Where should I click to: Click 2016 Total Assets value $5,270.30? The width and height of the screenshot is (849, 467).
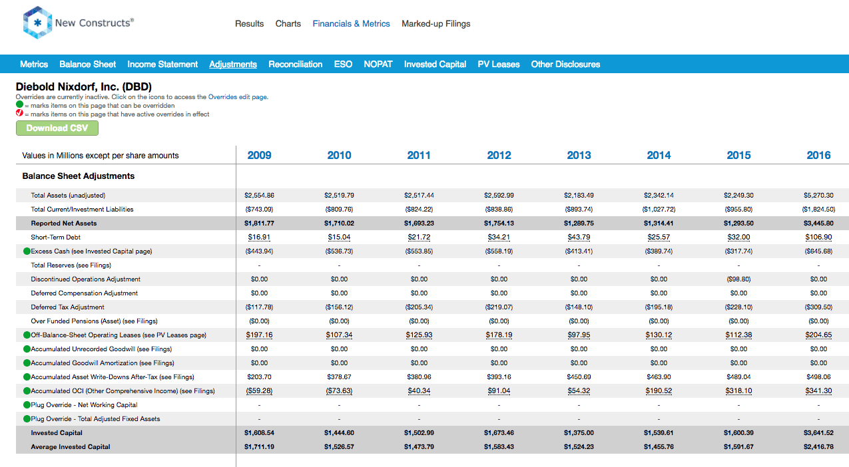[x=819, y=196]
